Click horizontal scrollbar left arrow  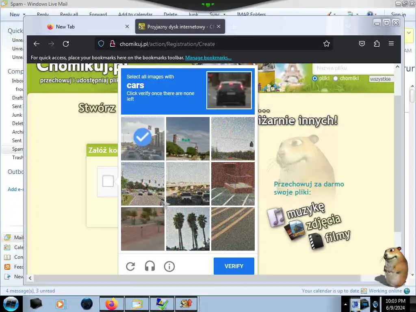(x=30, y=278)
